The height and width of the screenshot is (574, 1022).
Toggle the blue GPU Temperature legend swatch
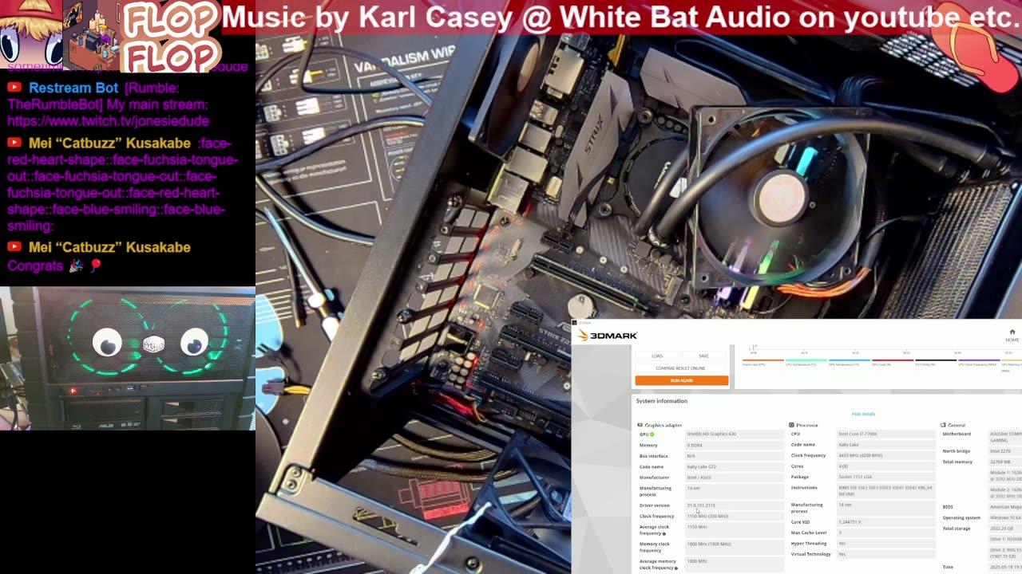(x=849, y=362)
